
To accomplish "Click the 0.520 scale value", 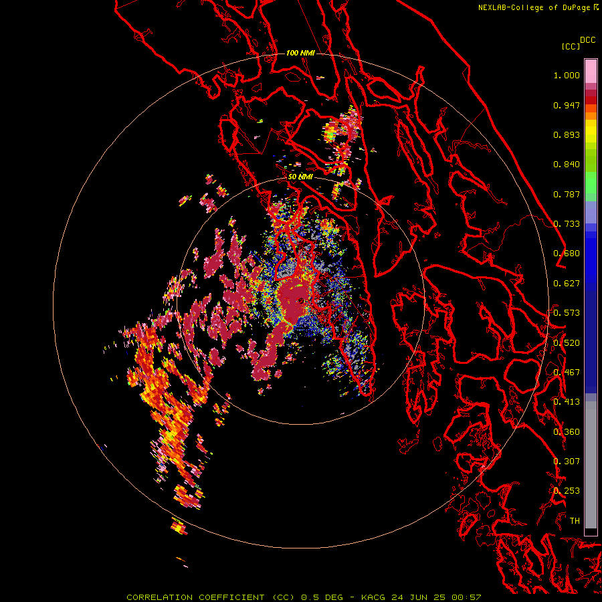I will click(567, 343).
